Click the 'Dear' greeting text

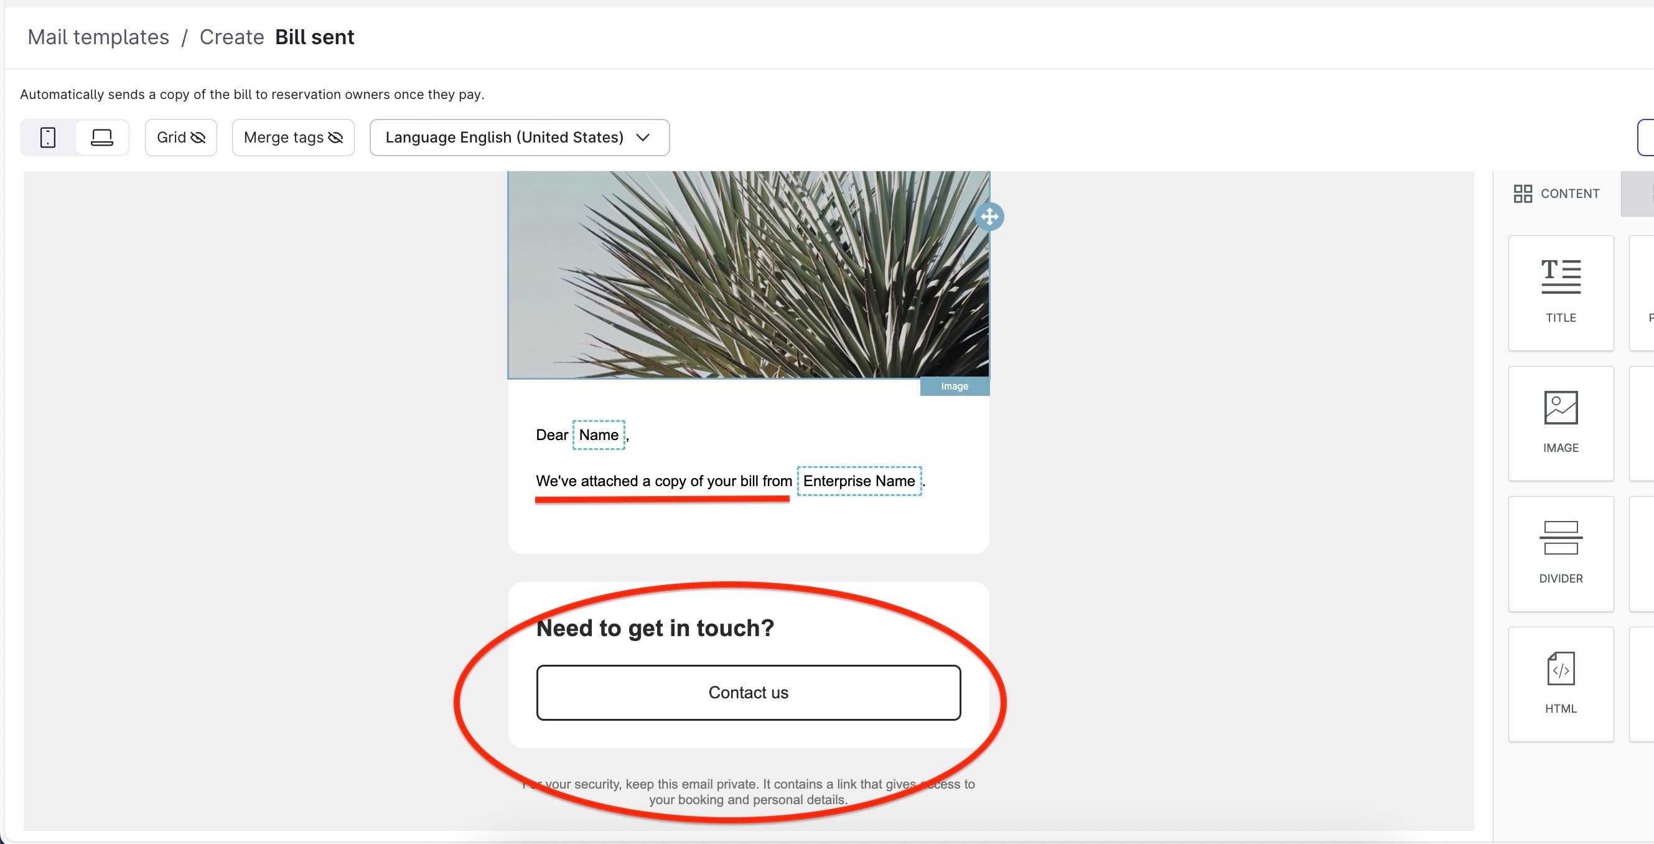[x=551, y=435]
